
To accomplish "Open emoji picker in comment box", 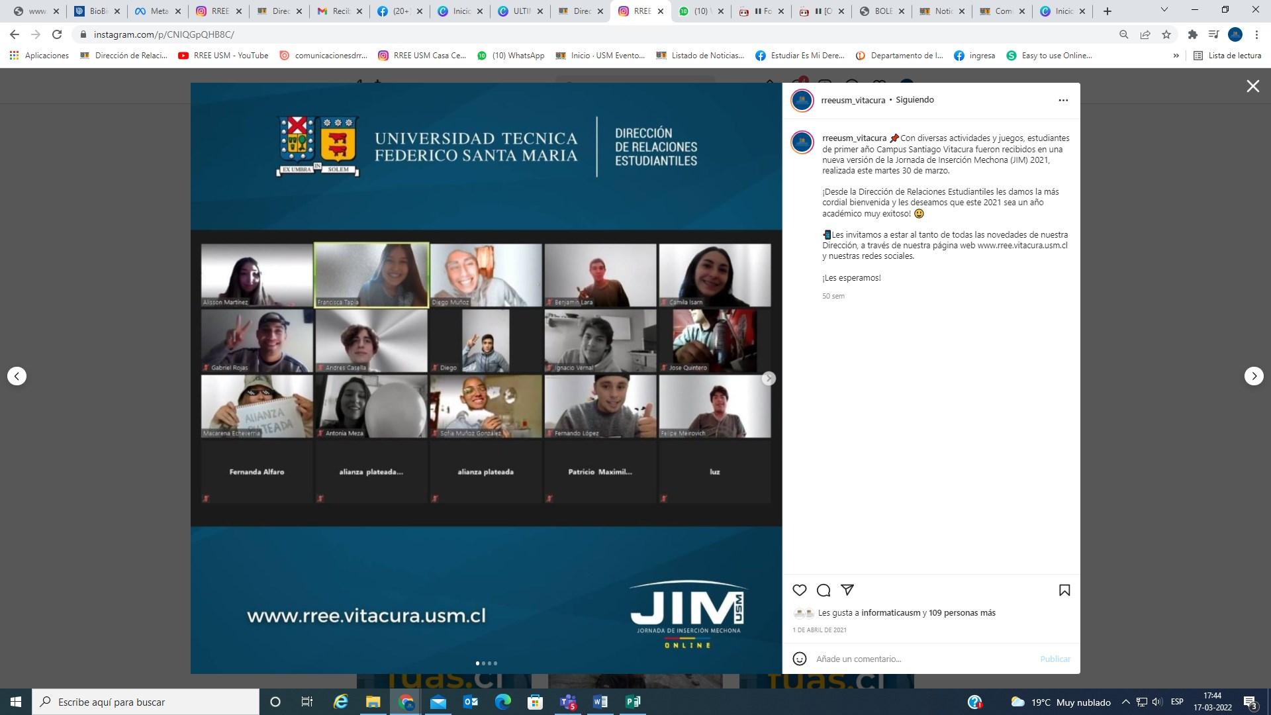I will tap(800, 659).
